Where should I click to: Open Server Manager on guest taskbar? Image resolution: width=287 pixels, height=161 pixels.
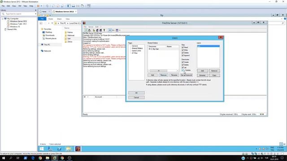(x=50, y=149)
